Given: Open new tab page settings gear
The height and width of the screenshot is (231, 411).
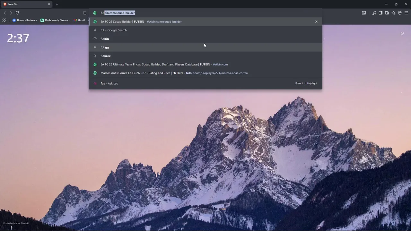Looking at the screenshot, I should point(402,33).
